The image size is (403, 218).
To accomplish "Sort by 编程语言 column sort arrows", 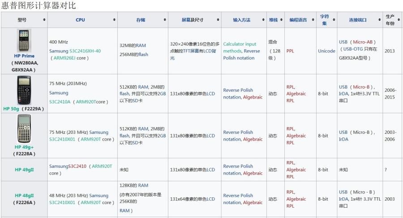I will [x=313, y=20].
